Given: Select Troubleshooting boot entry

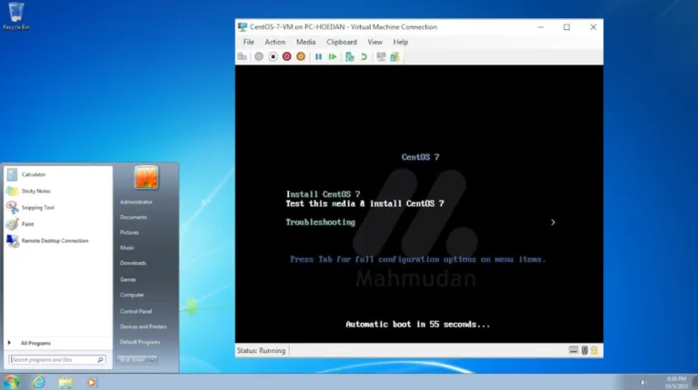Looking at the screenshot, I should click(x=321, y=222).
